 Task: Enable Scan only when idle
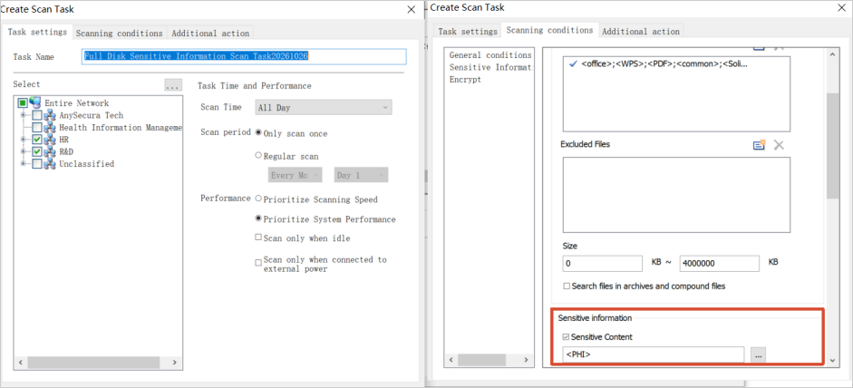tap(258, 238)
